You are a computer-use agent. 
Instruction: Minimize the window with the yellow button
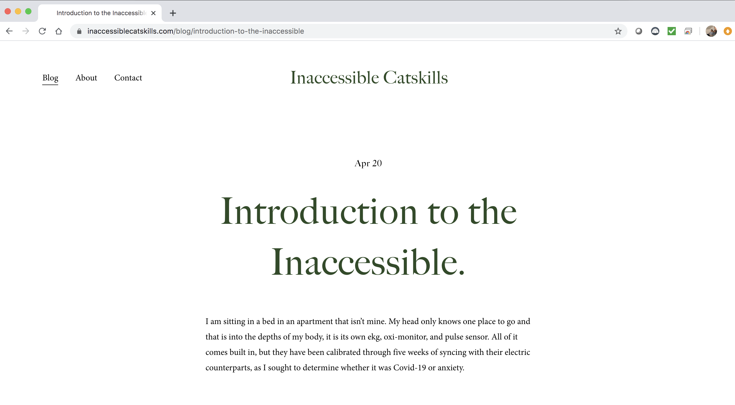point(18,11)
